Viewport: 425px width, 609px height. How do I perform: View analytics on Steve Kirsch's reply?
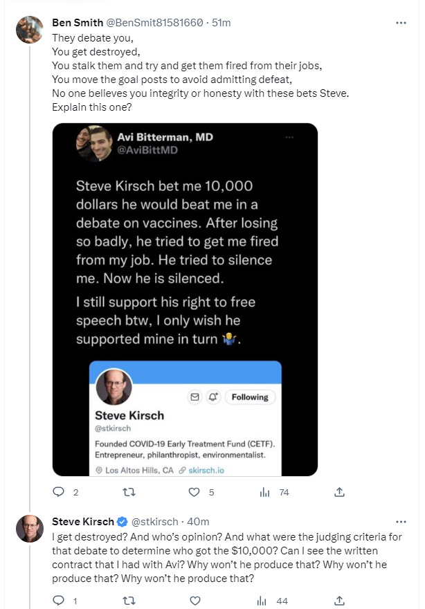coord(264,601)
